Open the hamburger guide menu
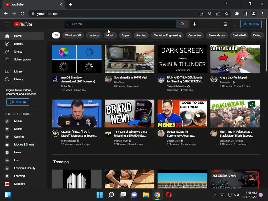This screenshot has width=268, height=201. pos(7,24)
